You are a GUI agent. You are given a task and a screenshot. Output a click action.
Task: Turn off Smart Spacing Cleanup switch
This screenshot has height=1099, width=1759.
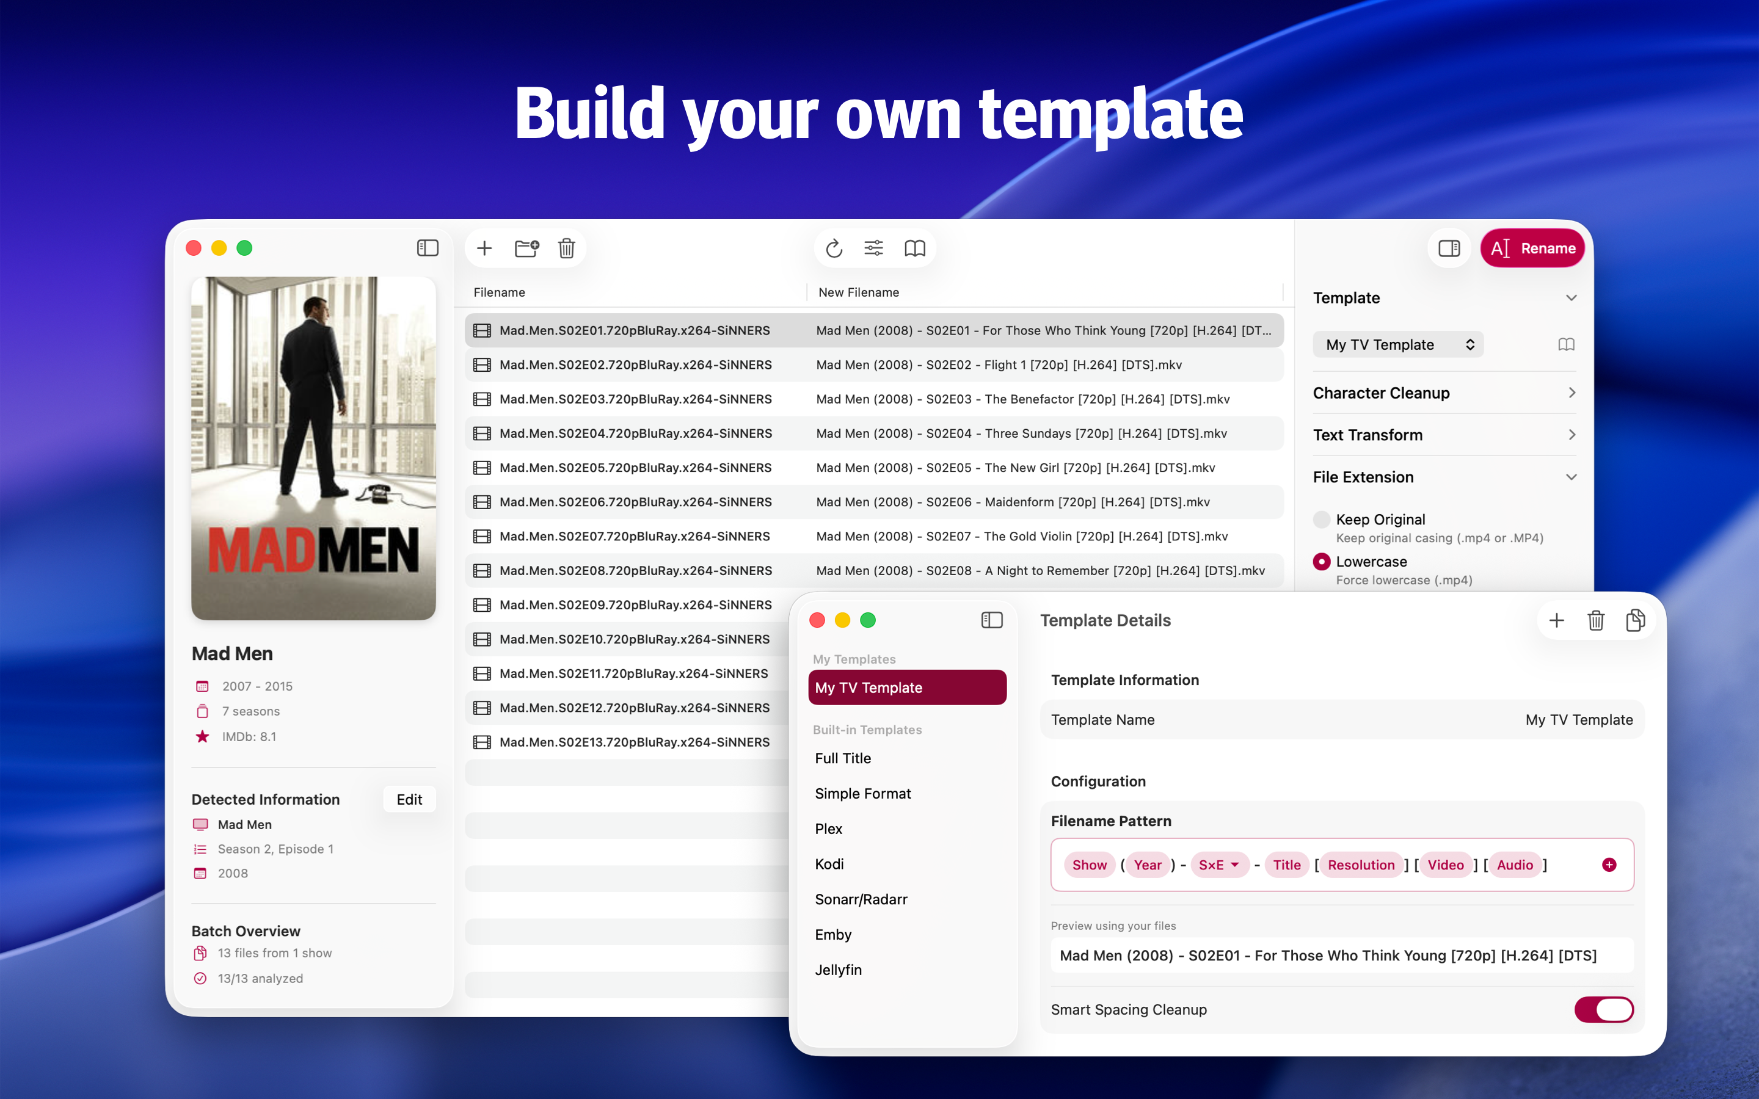click(1603, 1010)
